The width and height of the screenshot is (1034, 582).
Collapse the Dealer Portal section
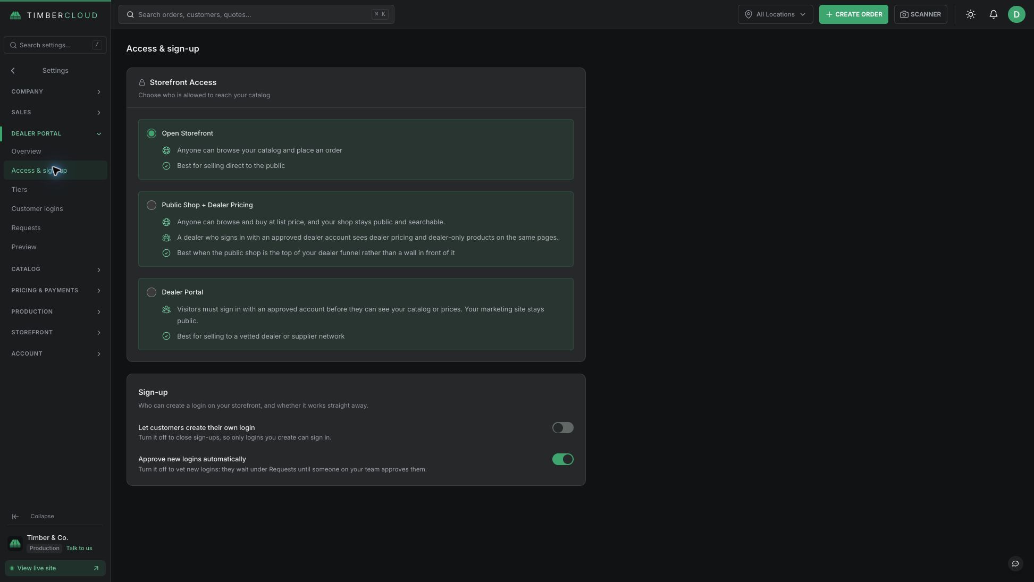coord(55,133)
